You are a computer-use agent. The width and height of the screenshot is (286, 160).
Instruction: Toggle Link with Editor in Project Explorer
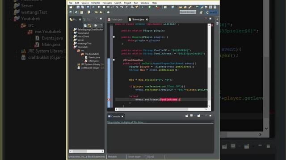(x=90, y=25)
